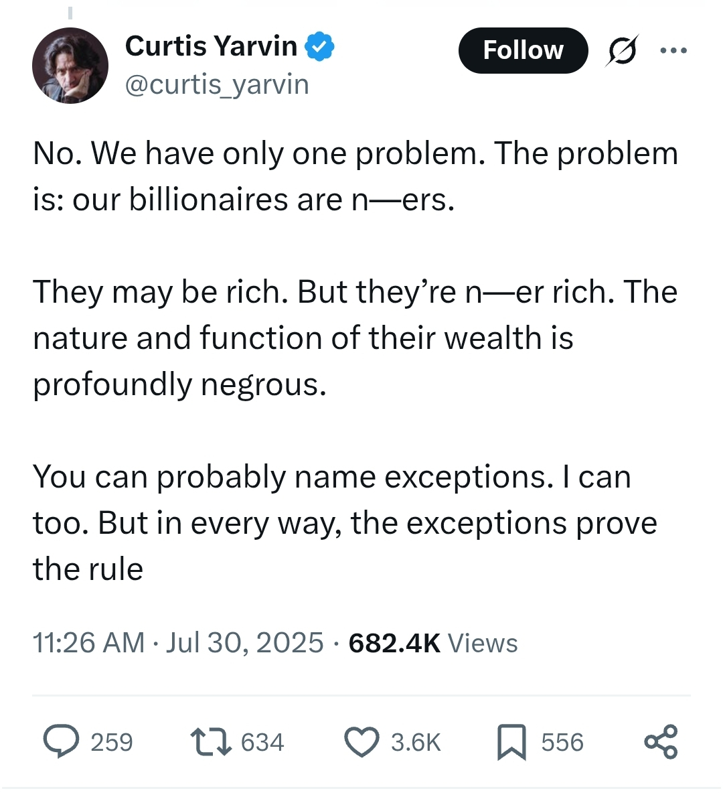Open the @curtis_yarvin handle link
Image resolution: width=723 pixels, height=801 pixels.
click(217, 85)
